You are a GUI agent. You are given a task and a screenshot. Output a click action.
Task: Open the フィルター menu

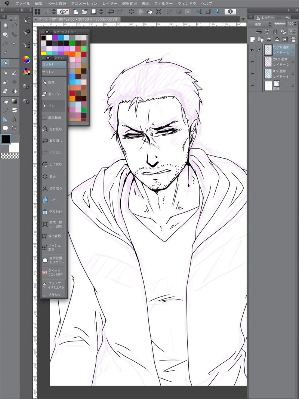tap(163, 4)
